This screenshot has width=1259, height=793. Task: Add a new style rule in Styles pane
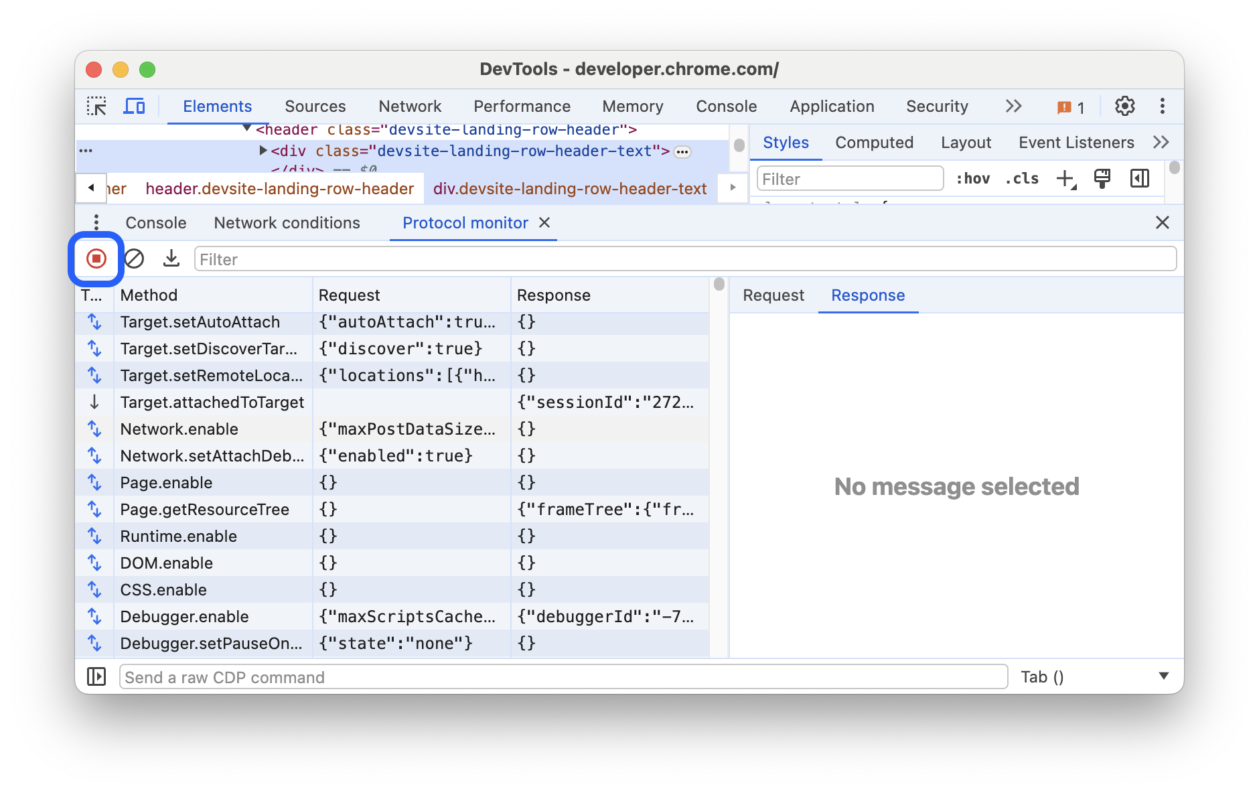click(1065, 178)
